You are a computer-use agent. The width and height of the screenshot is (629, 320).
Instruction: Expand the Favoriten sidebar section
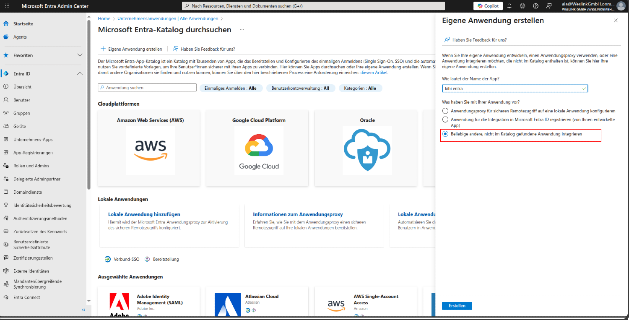[x=80, y=55]
